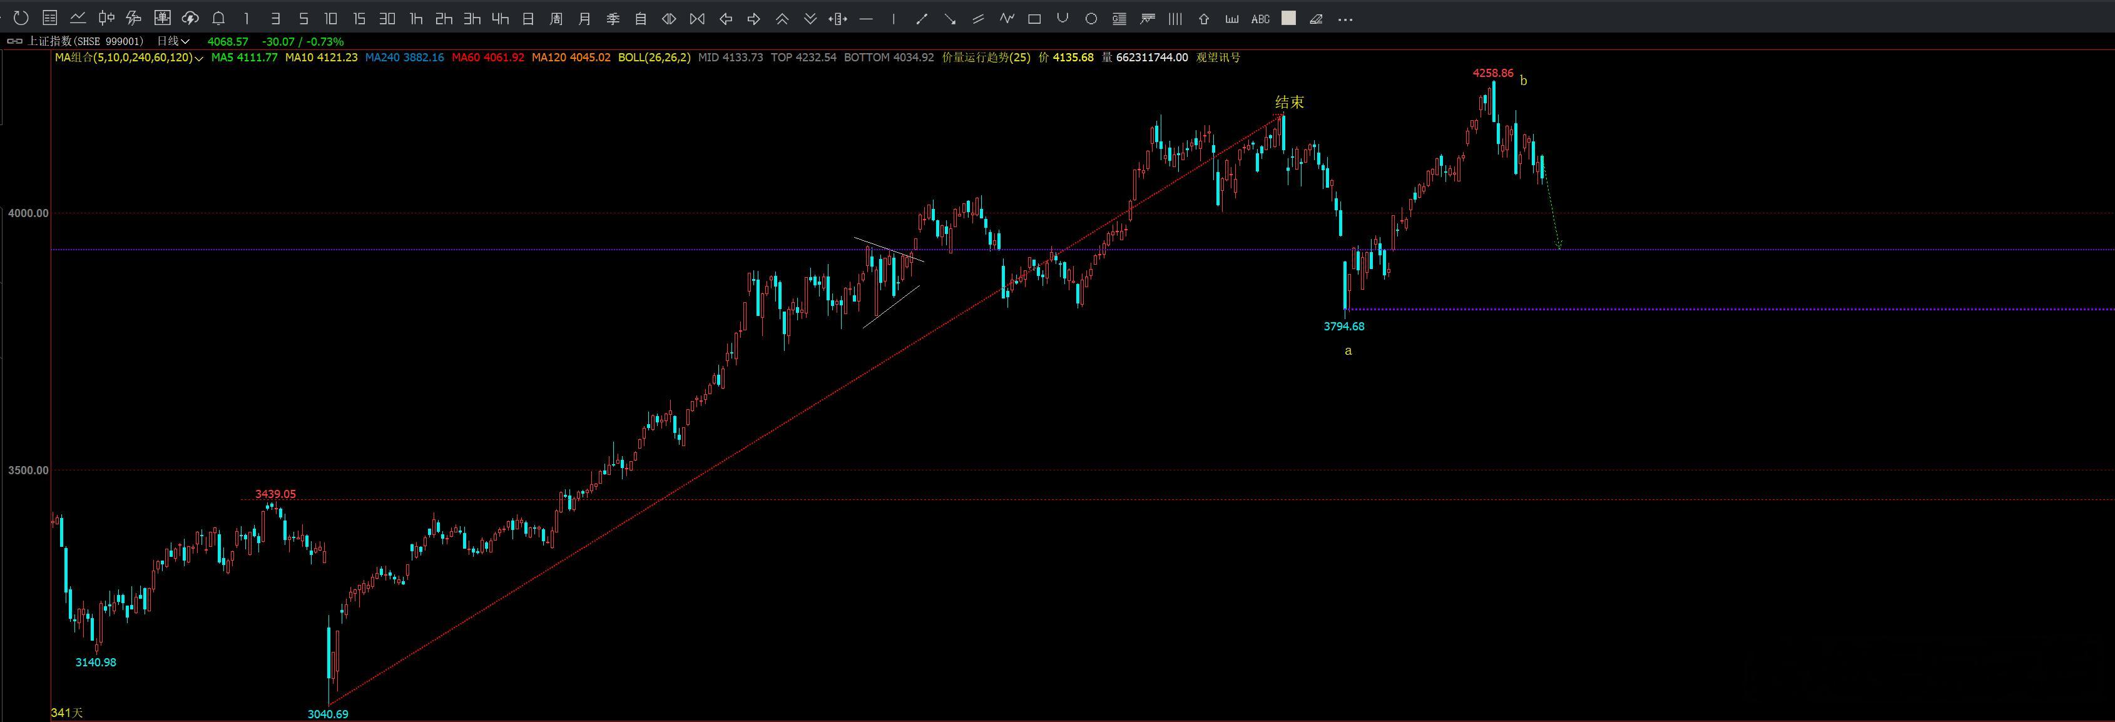
Task: Move chart left with left arrow icon
Action: click(726, 18)
